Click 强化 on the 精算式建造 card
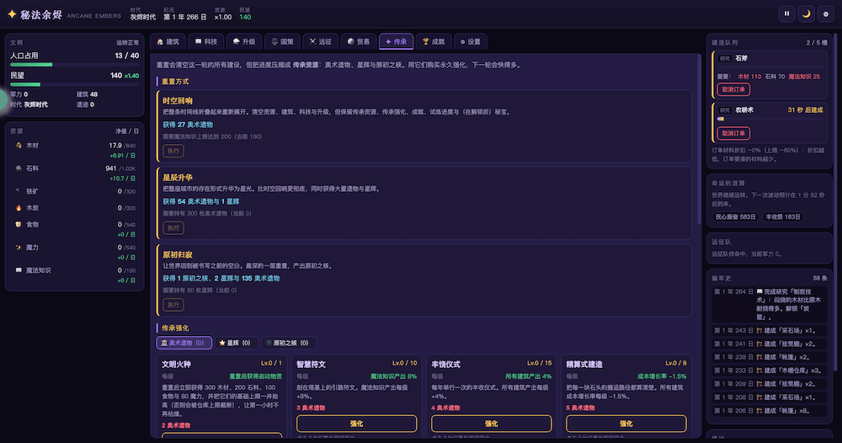The image size is (842, 443). [626, 424]
